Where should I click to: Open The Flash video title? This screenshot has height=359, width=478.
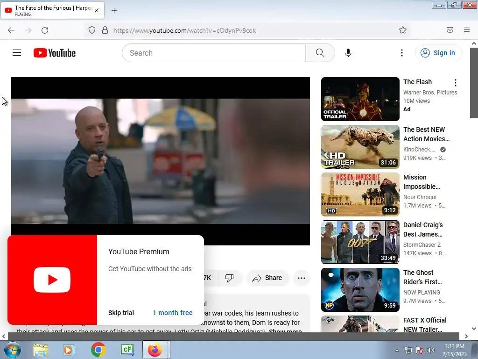(x=417, y=82)
